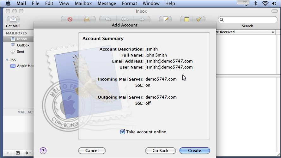The image size is (281, 158).
Task: Open the gear action menu
Action: coord(28,153)
